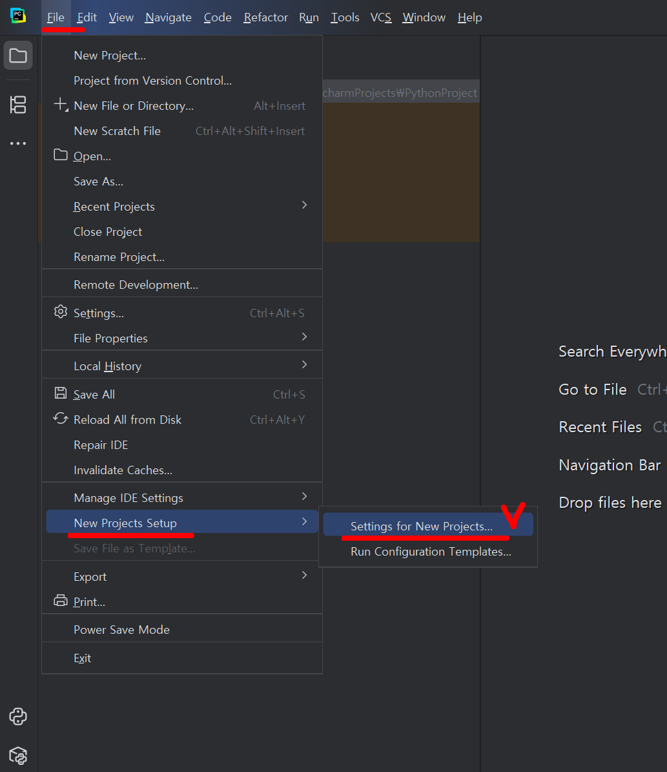Open the Python Console icon
The height and width of the screenshot is (772, 667).
(18, 716)
